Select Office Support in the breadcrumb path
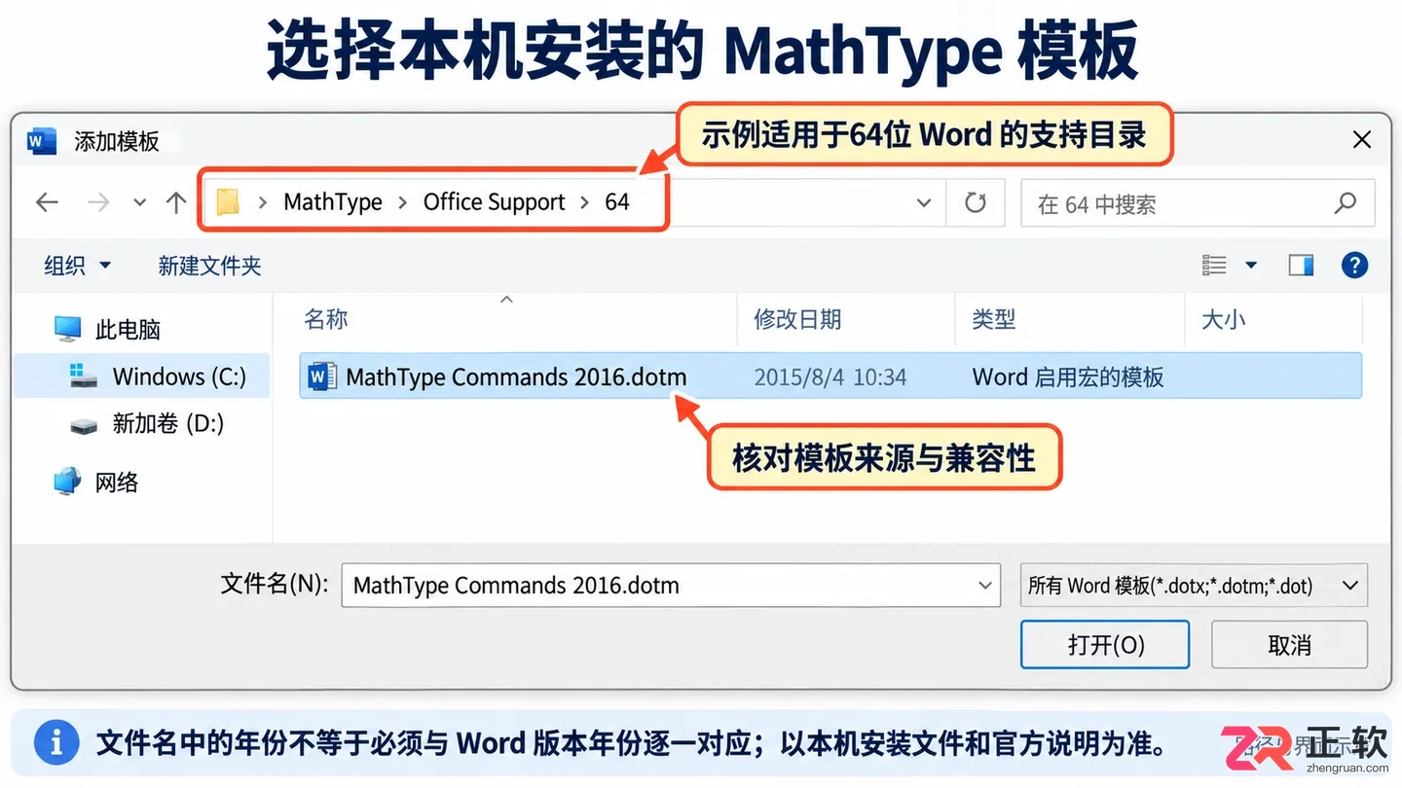Image resolution: width=1402 pixels, height=788 pixels. (494, 202)
